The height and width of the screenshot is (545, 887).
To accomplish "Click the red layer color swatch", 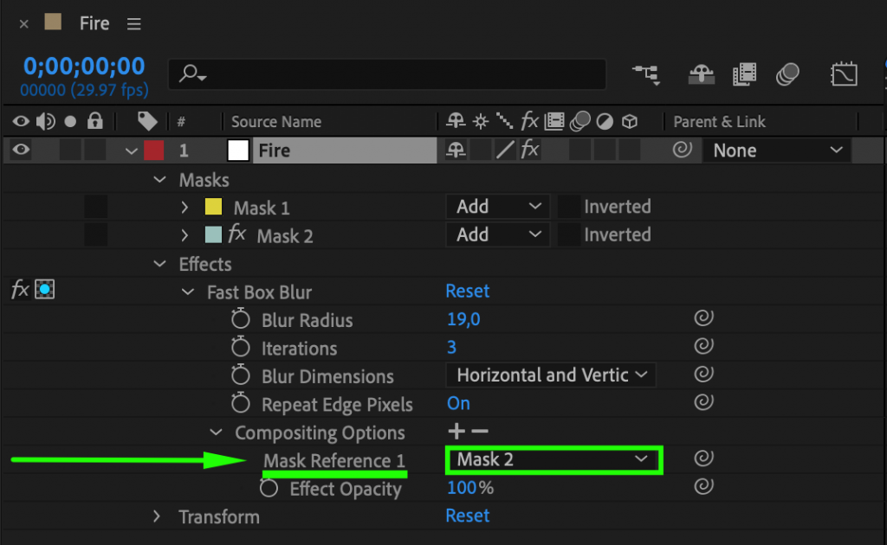I will (x=154, y=150).
